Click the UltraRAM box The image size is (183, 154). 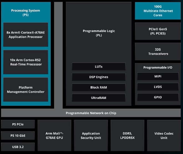(99, 98)
